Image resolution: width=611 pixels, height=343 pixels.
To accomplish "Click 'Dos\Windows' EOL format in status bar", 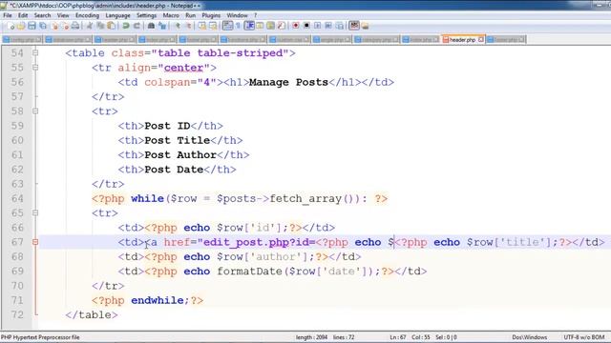I will pyautogui.click(x=529, y=337).
